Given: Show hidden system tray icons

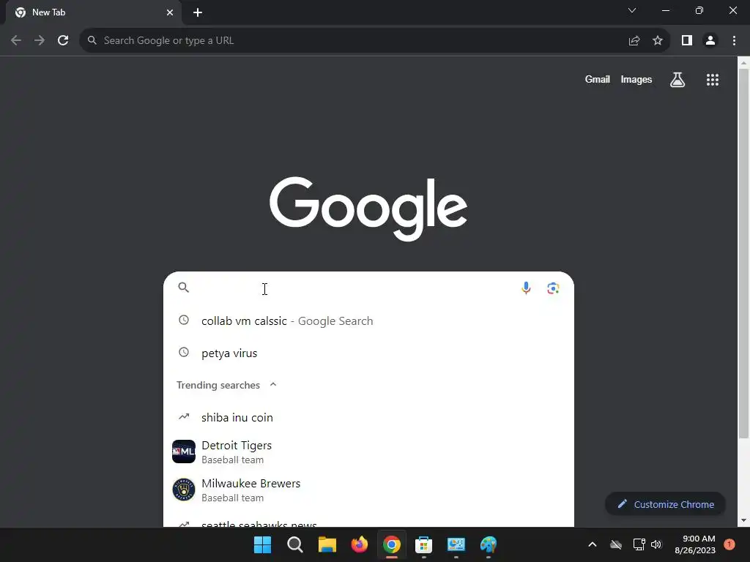Looking at the screenshot, I should tap(592, 544).
